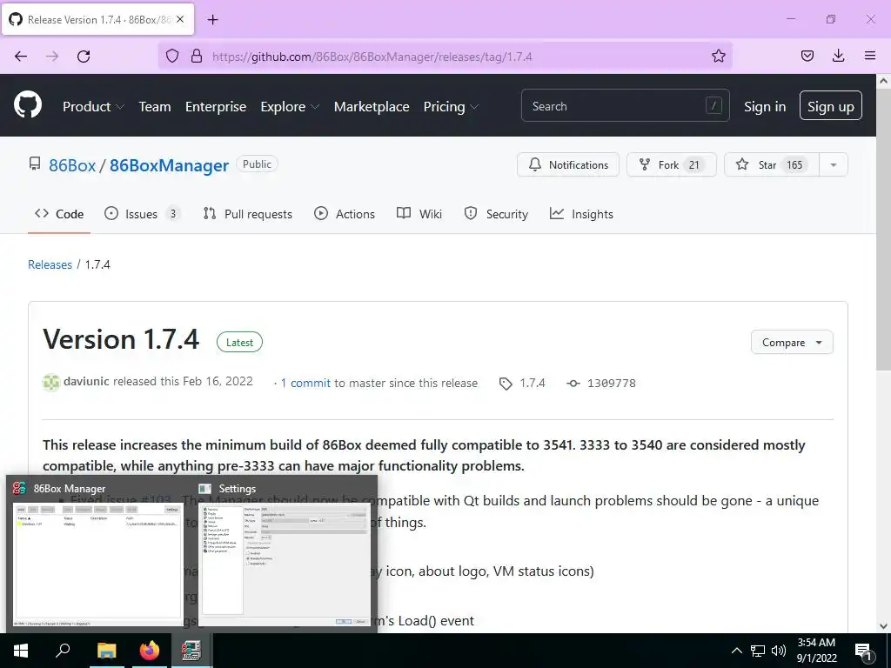
Task: Click the Releases breadcrumb link
Action: [x=50, y=264]
